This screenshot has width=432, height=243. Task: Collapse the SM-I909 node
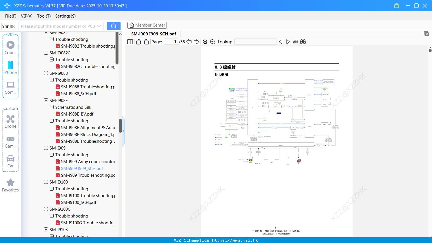click(46, 148)
